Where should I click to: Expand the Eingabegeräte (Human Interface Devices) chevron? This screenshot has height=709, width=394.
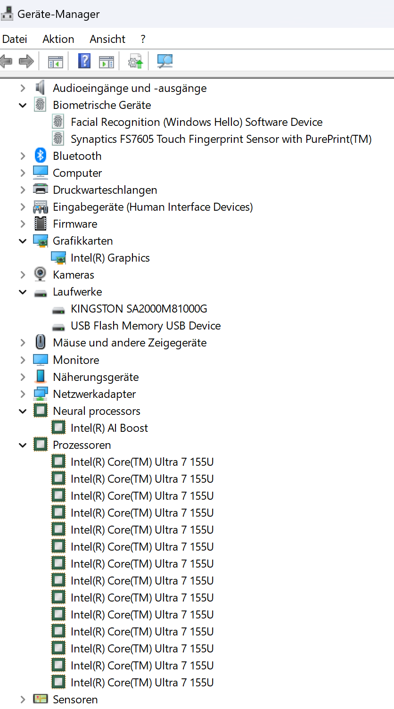click(23, 206)
